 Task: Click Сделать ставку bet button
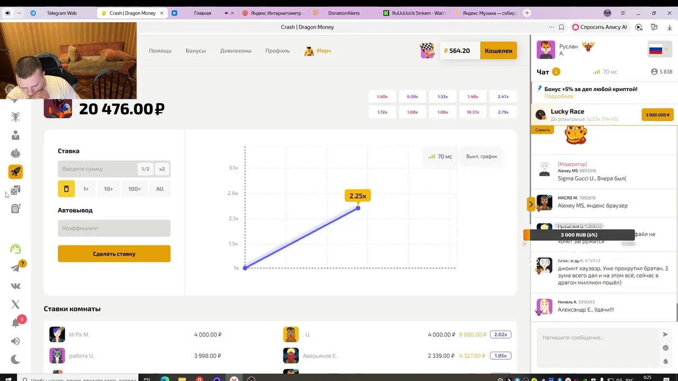[x=114, y=253]
